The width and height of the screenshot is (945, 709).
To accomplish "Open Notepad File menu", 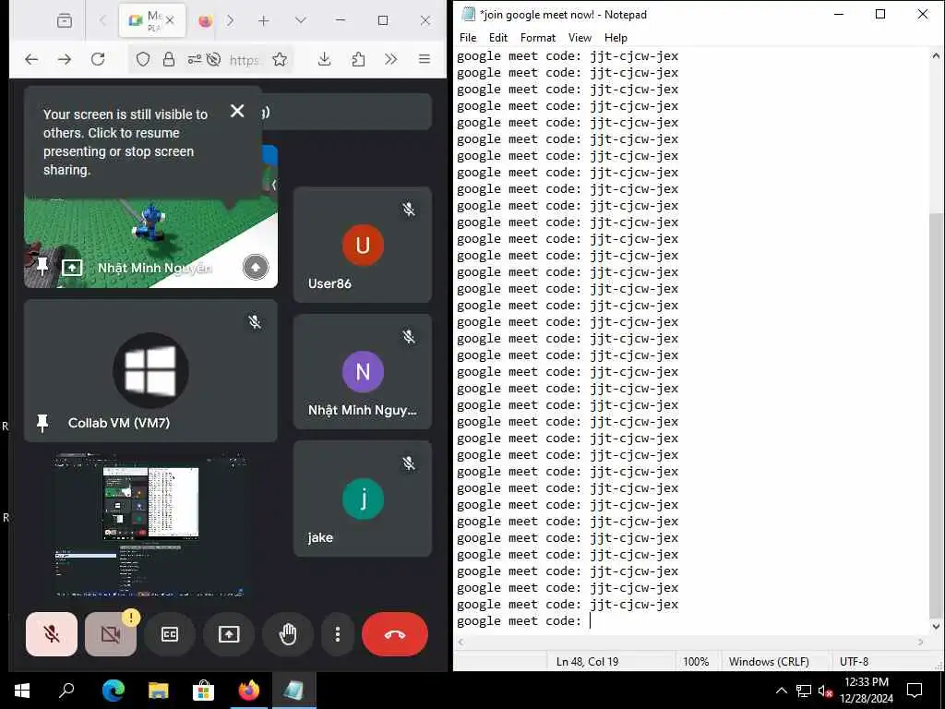I will point(468,37).
